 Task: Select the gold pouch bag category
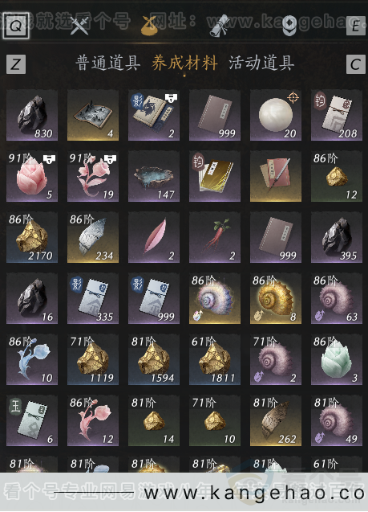tap(151, 25)
